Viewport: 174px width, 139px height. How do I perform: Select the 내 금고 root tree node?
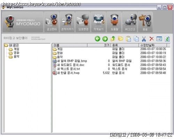tap(14, 45)
